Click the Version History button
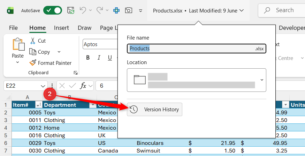This screenshot has height=156, width=305. (154, 110)
